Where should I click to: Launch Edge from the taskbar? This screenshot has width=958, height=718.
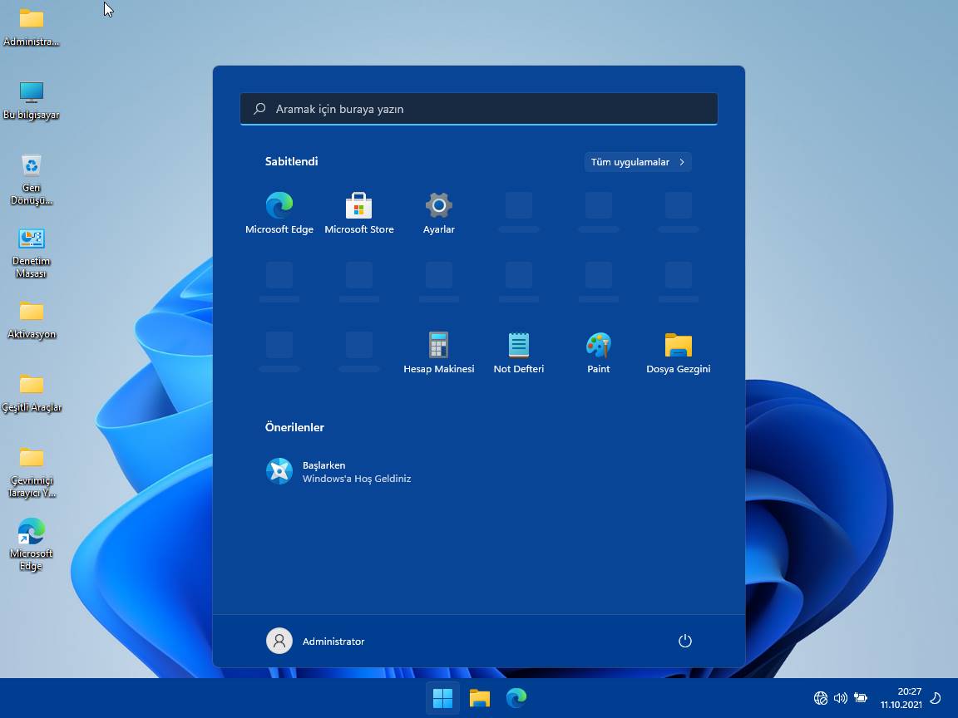click(x=516, y=698)
